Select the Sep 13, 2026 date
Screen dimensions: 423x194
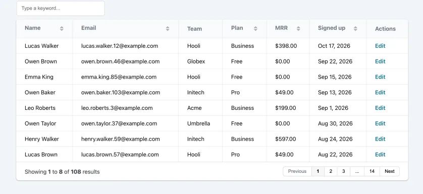pos(335,92)
